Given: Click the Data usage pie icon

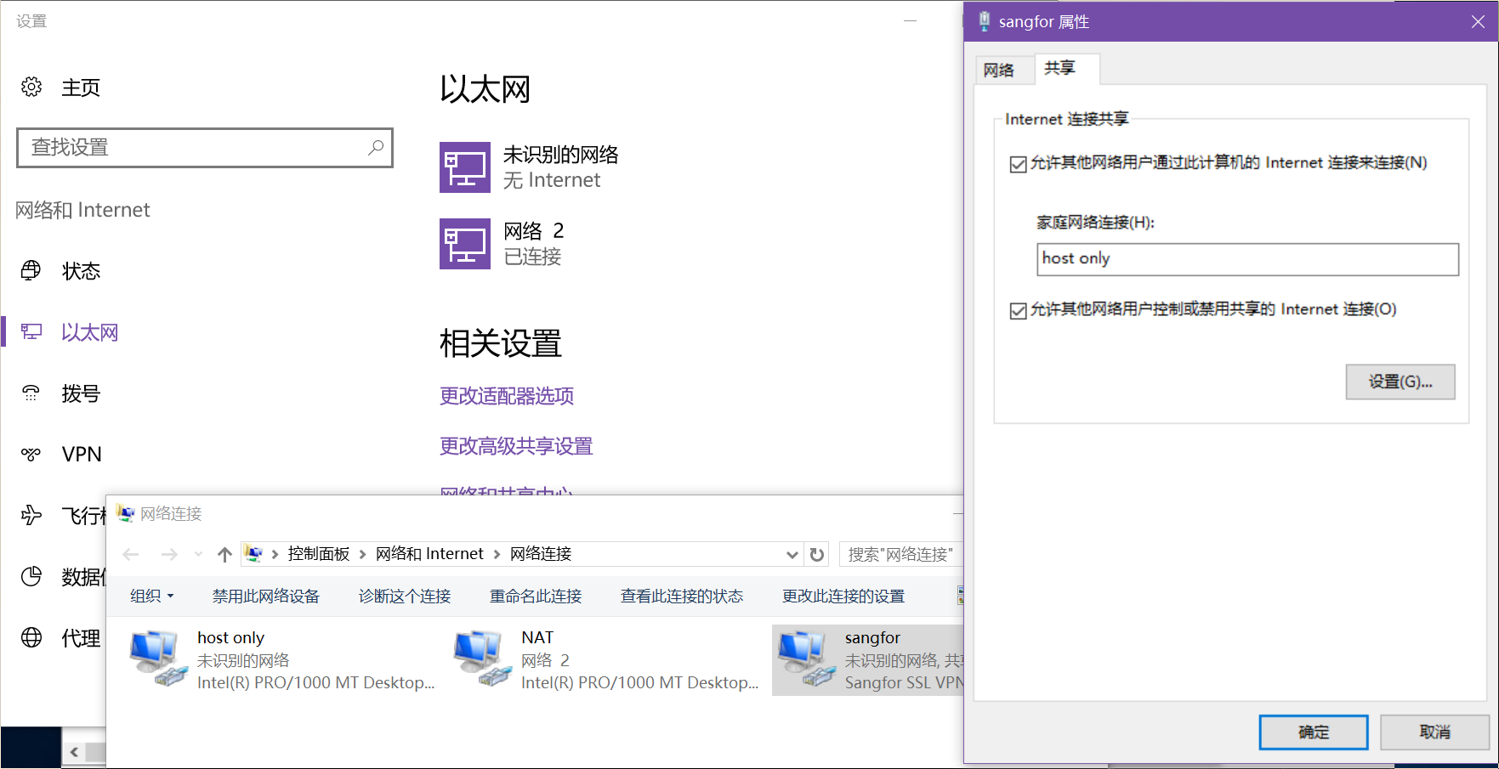Looking at the screenshot, I should [31, 576].
